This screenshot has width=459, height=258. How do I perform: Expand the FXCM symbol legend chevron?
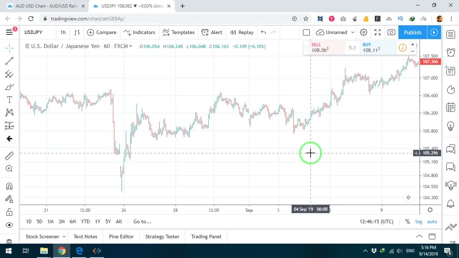pyautogui.click(x=131, y=46)
